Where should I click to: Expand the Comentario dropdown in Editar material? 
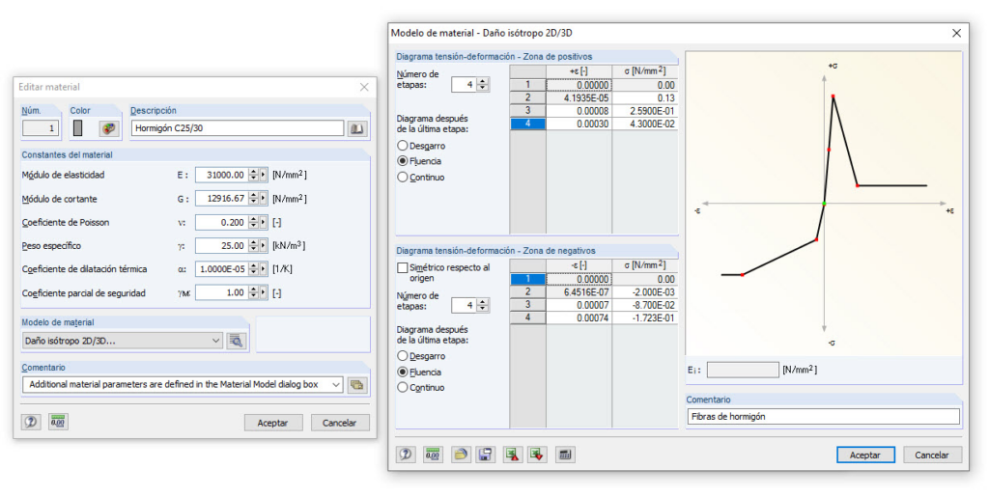tap(337, 384)
